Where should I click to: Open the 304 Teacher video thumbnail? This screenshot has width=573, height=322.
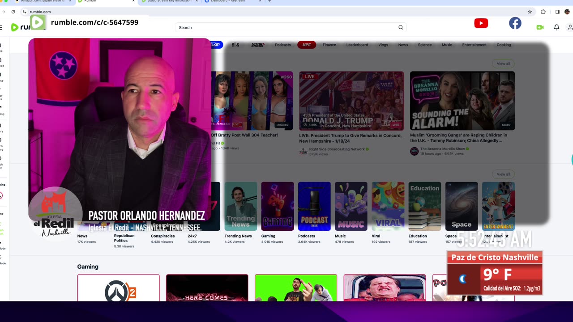252,101
